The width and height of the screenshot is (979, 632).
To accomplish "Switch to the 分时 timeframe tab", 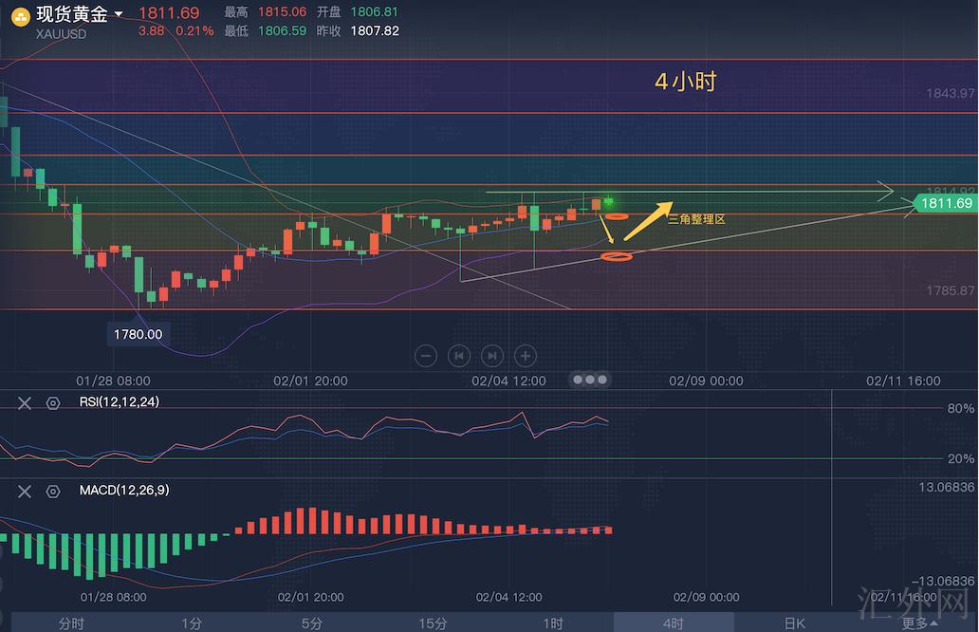I will (x=71, y=623).
